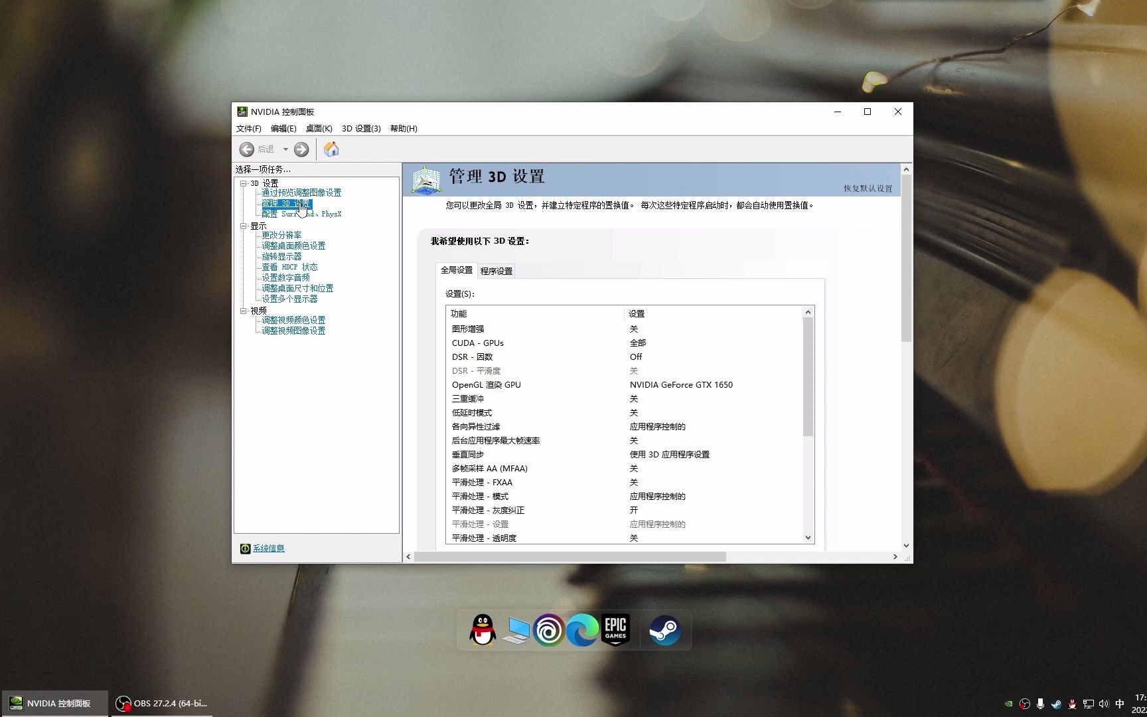Click settings list scroll up arrow
The height and width of the screenshot is (717, 1147).
click(808, 312)
